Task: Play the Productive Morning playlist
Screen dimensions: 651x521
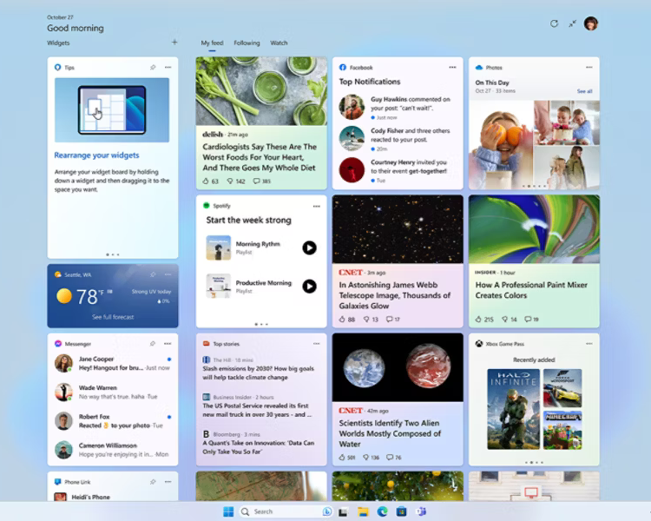Action: (x=309, y=287)
